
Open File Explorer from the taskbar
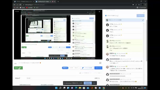80,88
